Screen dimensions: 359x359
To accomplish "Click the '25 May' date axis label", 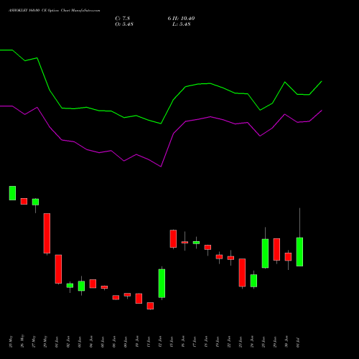I will (11, 342).
